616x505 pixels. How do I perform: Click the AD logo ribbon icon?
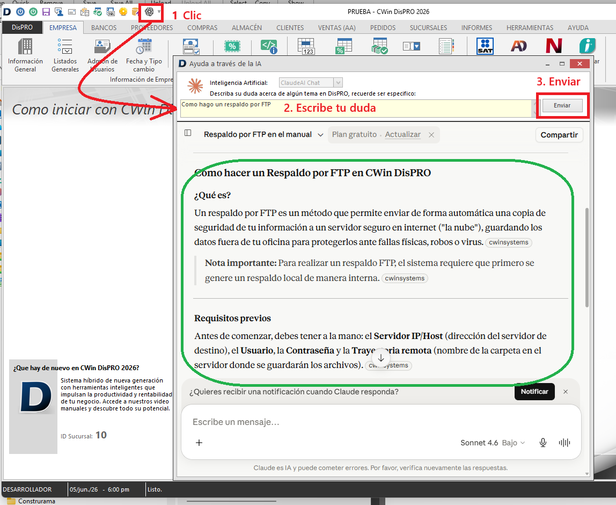[518, 46]
